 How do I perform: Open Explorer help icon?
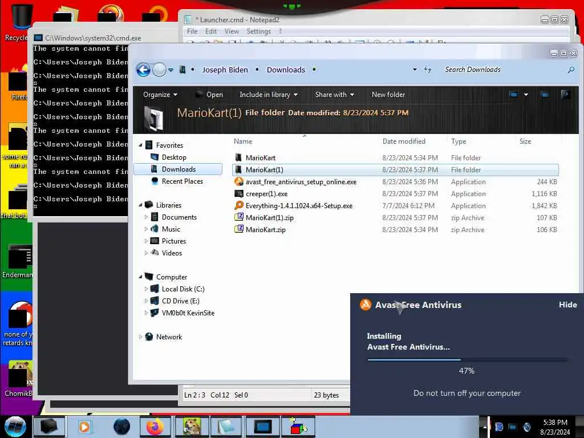[x=565, y=95]
